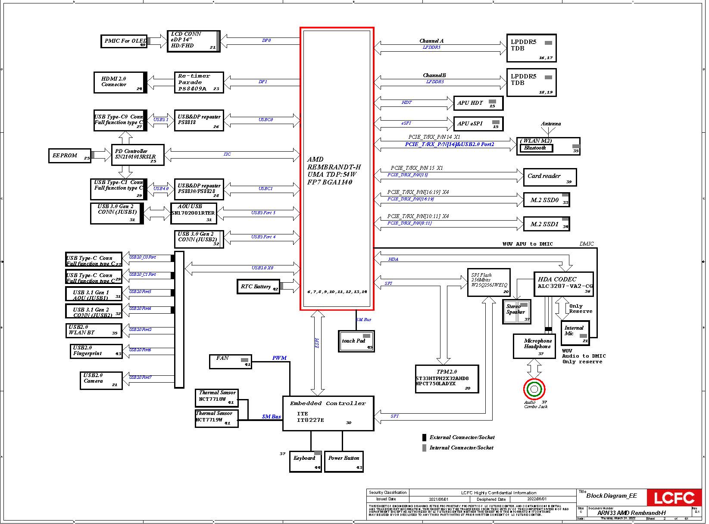The width and height of the screenshot is (709, 524).
Task: Select the Power Button block
Action: [344, 462]
